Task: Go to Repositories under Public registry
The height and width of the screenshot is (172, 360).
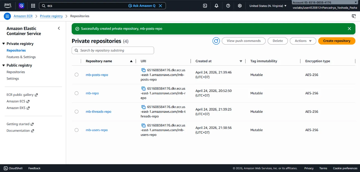Action: (16, 72)
